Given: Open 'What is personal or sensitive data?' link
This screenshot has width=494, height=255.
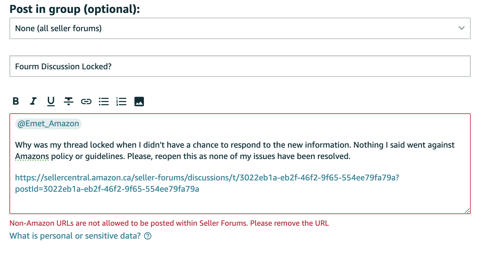Looking at the screenshot, I should pyautogui.click(x=75, y=236).
